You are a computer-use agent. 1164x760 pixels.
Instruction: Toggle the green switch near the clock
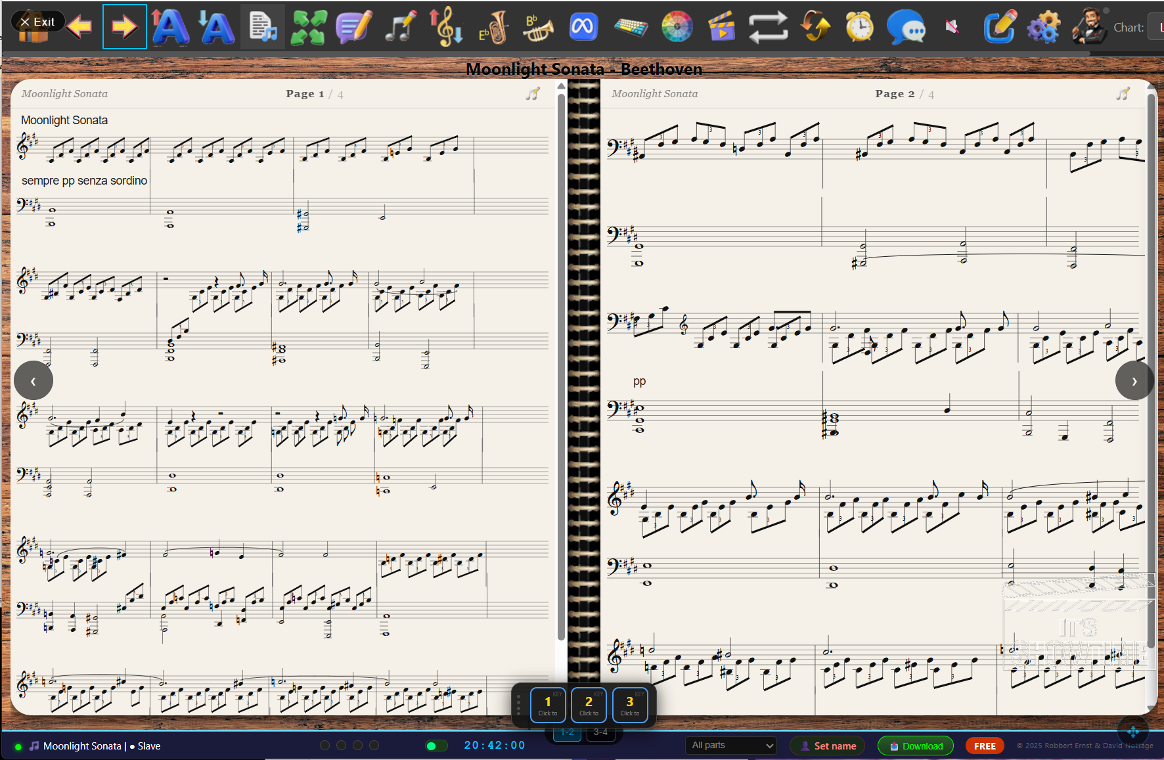click(436, 746)
